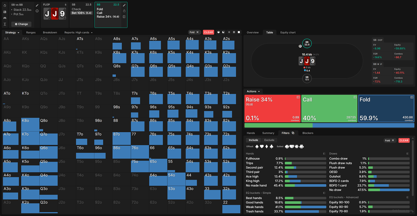This screenshot has width=417, height=216.
Task: Select the 3x3 grid matrix view icon
Action: (234, 32)
